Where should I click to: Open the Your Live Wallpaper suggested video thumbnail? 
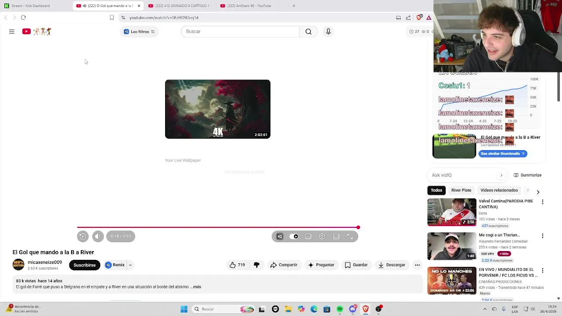(x=218, y=109)
